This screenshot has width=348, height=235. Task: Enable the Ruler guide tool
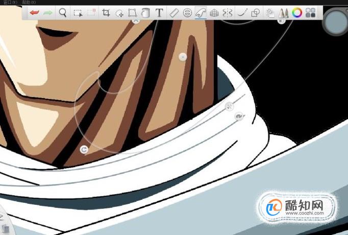(x=174, y=13)
